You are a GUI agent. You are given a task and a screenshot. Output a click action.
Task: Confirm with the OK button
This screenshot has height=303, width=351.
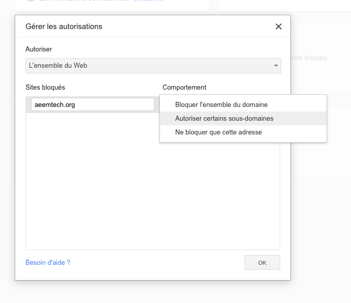tap(262, 263)
